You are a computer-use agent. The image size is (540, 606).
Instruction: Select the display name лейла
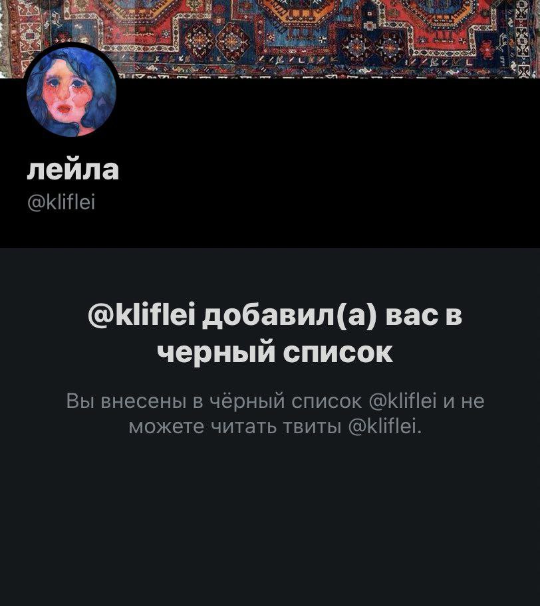(x=73, y=169)
